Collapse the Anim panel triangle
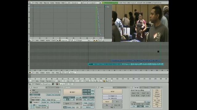 tap(97, 87)
